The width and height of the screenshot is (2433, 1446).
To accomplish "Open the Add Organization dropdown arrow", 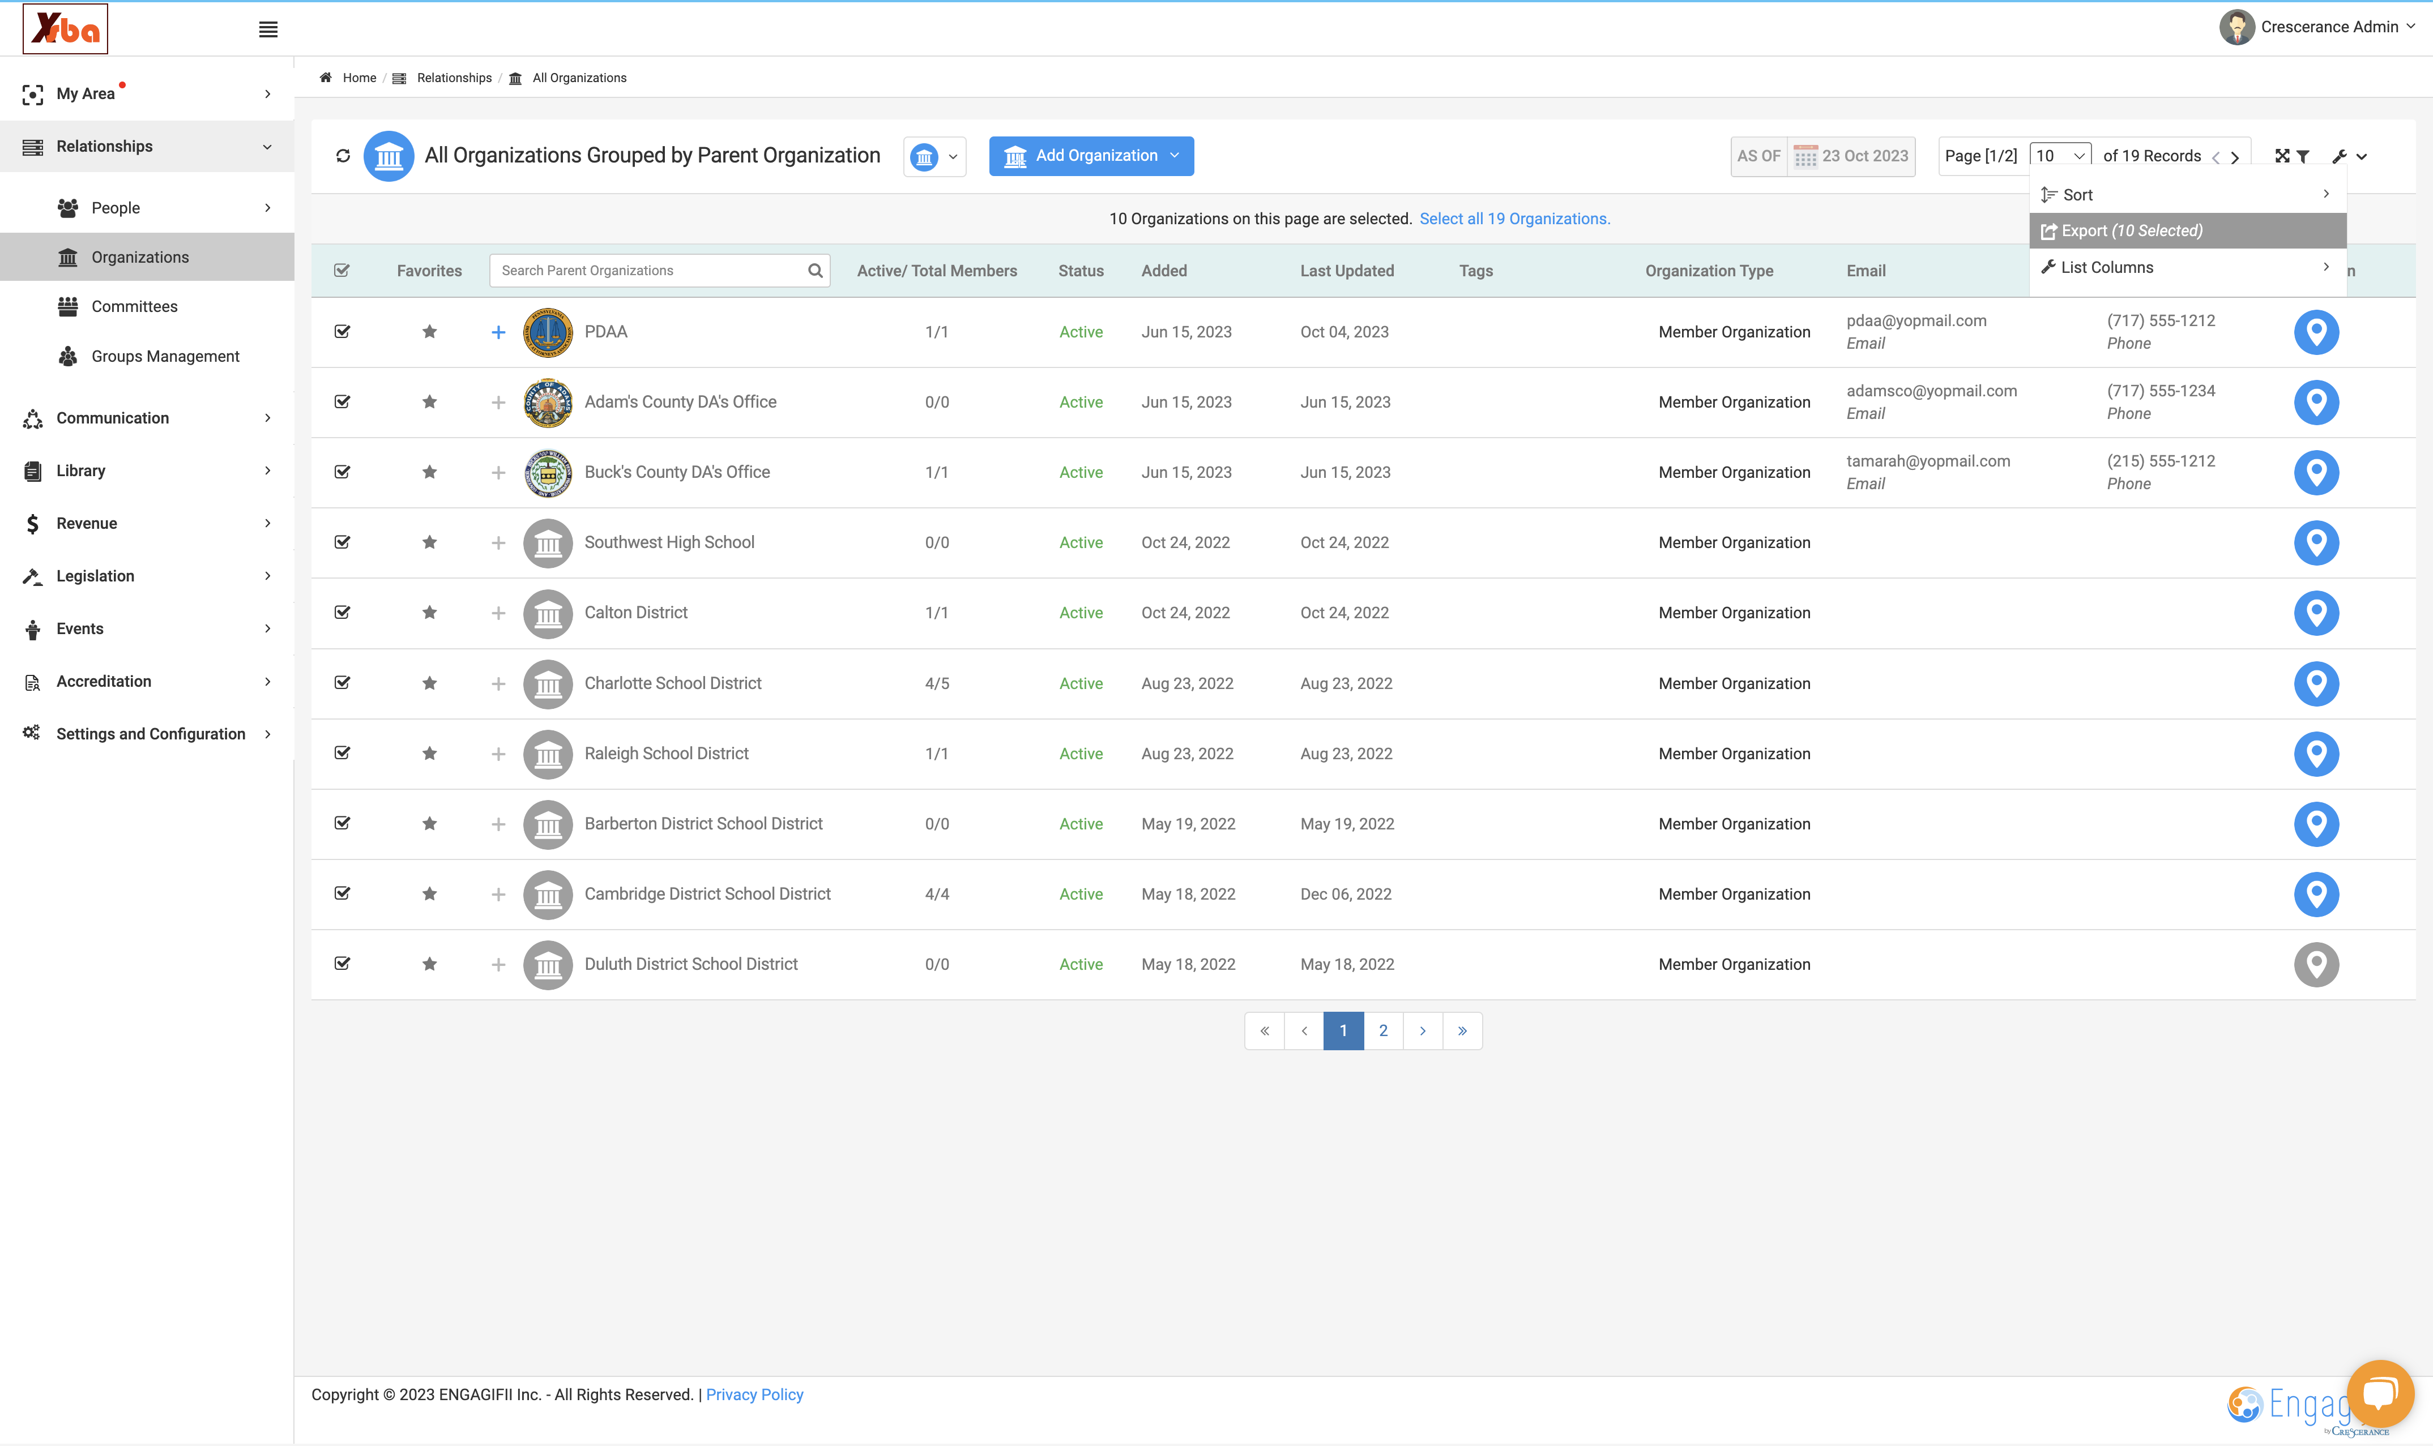I will click(x=1174, y=156).
